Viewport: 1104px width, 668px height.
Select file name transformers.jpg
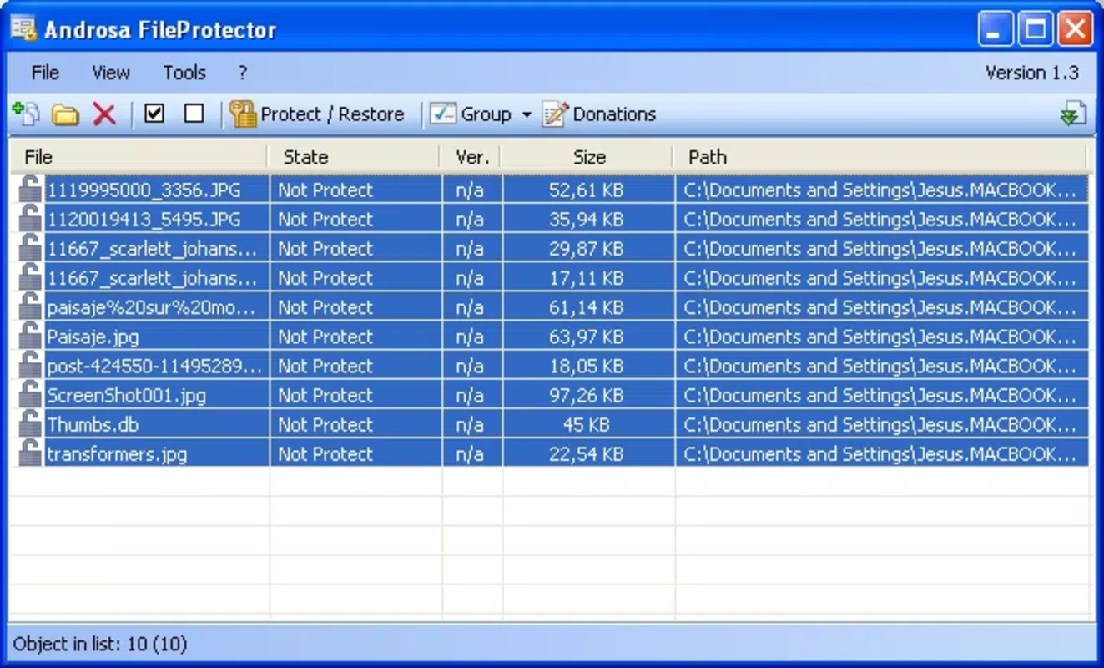click(117, 455)
